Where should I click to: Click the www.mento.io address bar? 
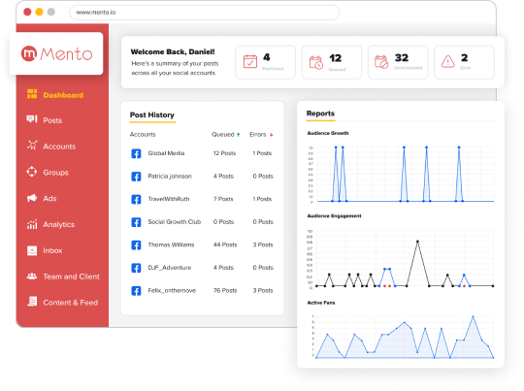(x=204, y=13)
